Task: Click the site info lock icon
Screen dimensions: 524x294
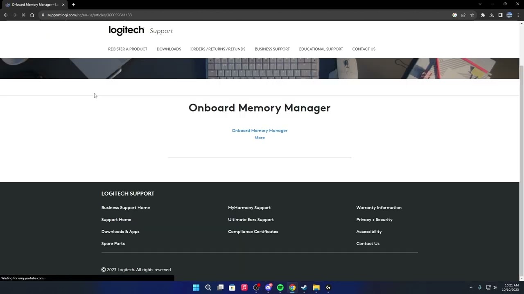Action: [43, 15]
